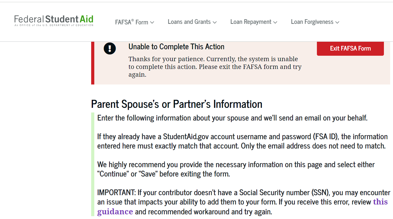The height and width of the screenshot is (219, 393).
Task: Expand the chevron beside Loans and Grants
Action: [215, 23]
